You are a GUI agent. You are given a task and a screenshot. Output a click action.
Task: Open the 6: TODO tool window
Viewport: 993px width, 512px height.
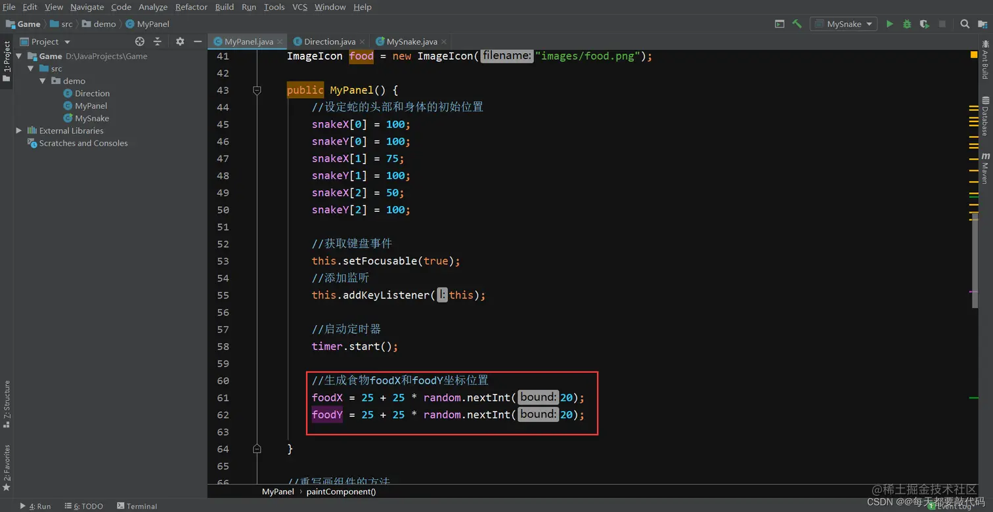(83, 506)
